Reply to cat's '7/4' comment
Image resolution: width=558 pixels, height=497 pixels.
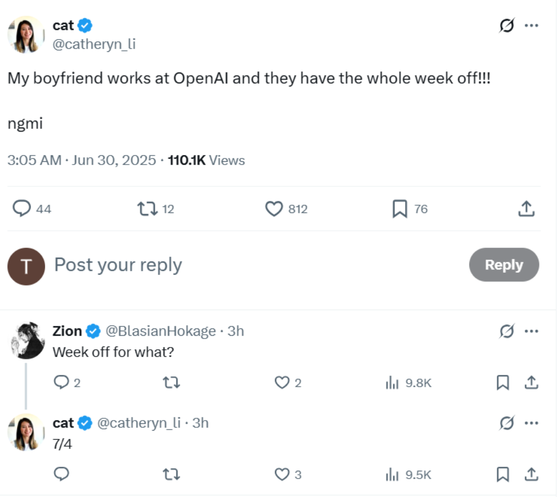coord(61,474)
